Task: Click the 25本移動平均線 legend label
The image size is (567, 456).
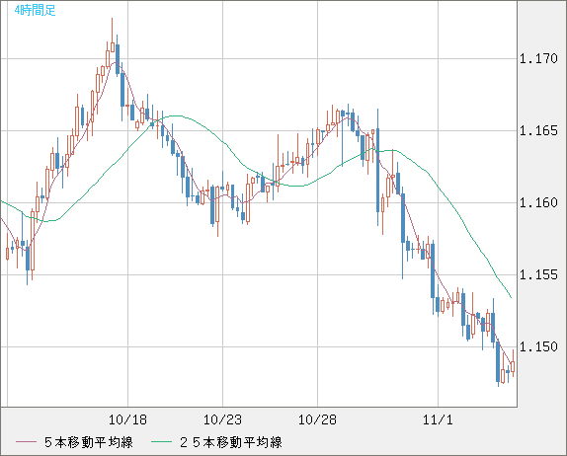Action: (x=231, y=442)
